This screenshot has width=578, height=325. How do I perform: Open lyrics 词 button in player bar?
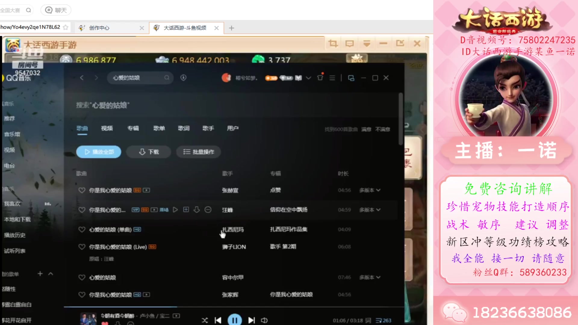pyautogui.click(x=368, y=320)
